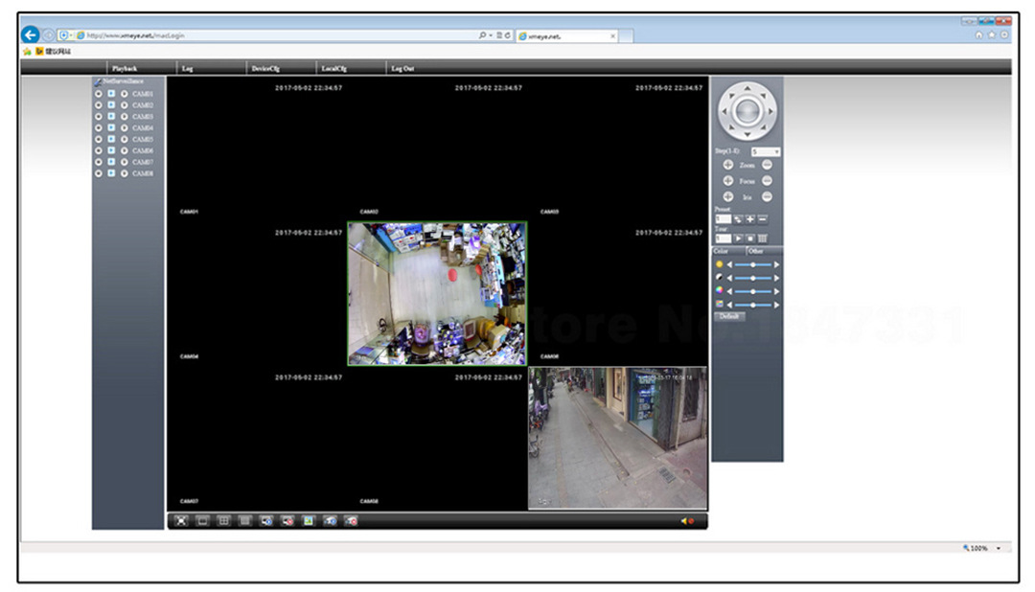
Task: Click the speaker audio icon
Action: (x=686, y=521)
